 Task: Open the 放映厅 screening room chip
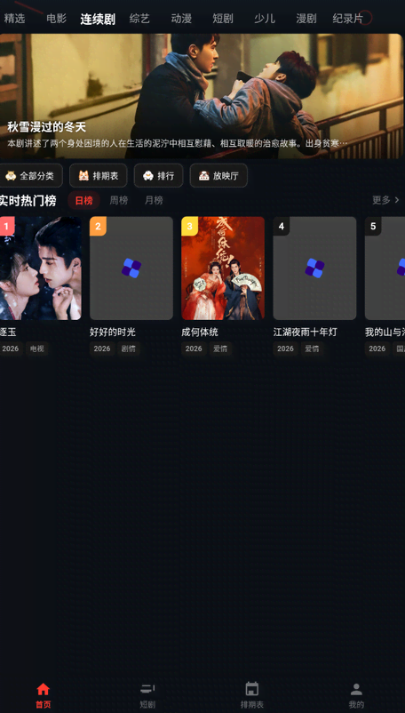(x=218, y=175)
